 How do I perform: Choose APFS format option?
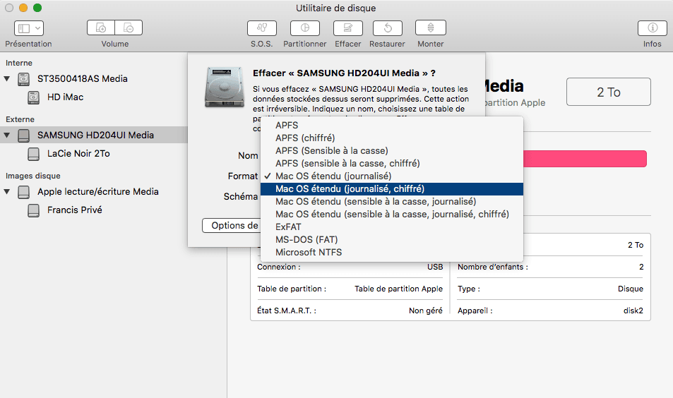point(391,125)
